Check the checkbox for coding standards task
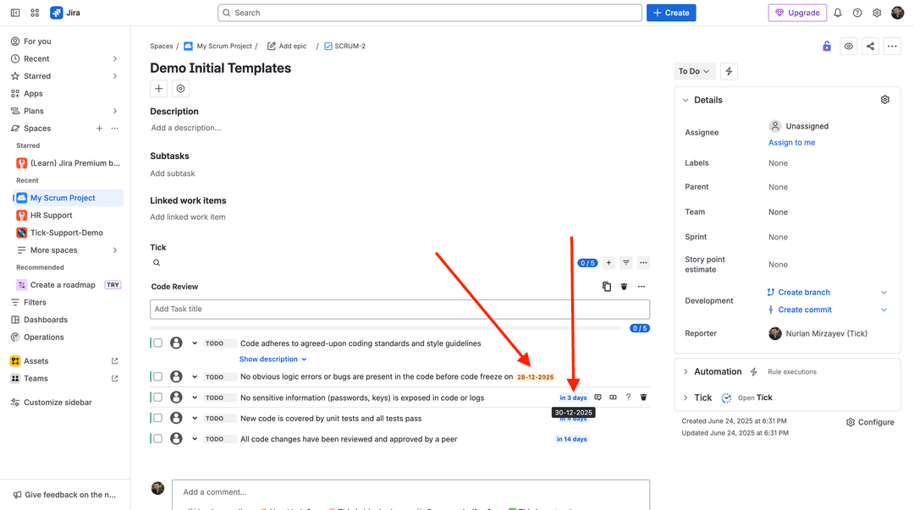Viewport: 914px width, 510px height. (x=157, y=343)
